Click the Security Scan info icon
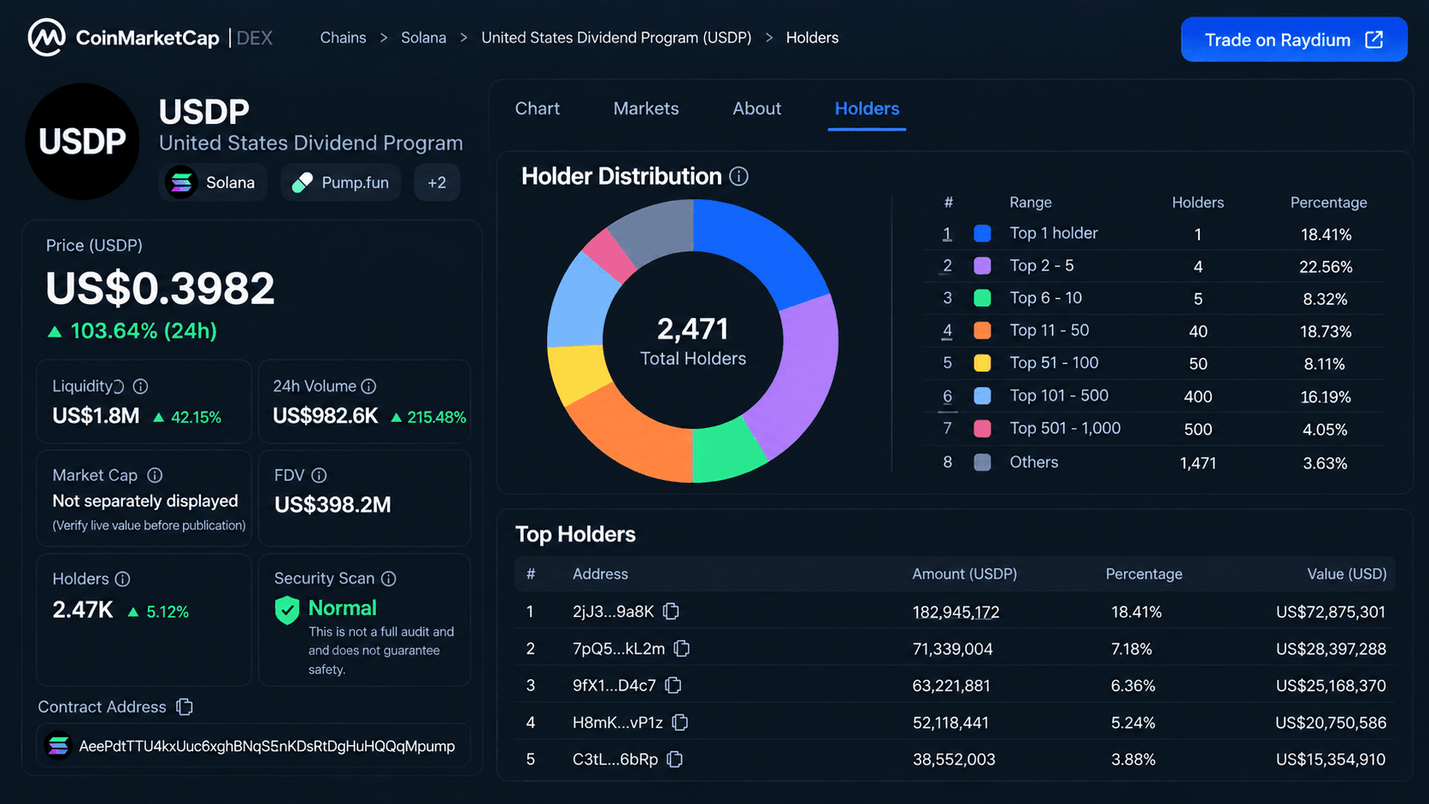Viewport: 1429px width, 804px height. pos(389,578)
